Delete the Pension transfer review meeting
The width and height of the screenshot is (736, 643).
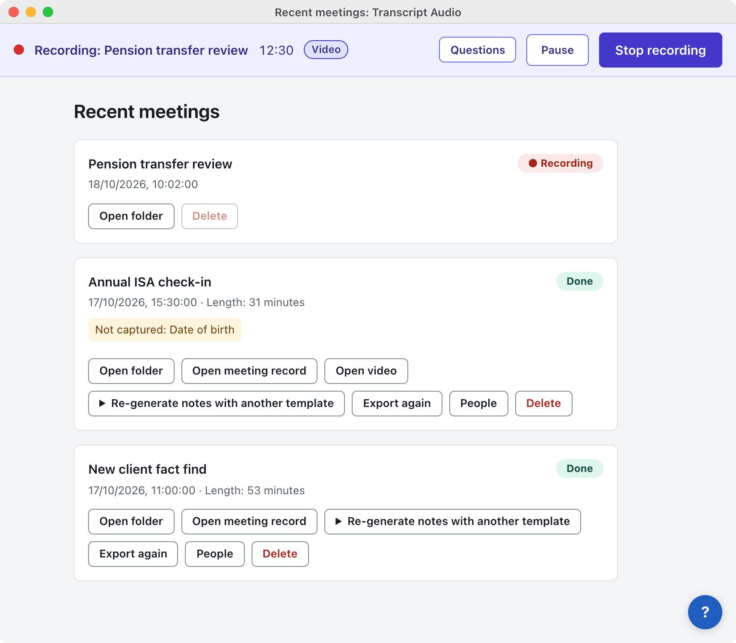click(210, 216)
